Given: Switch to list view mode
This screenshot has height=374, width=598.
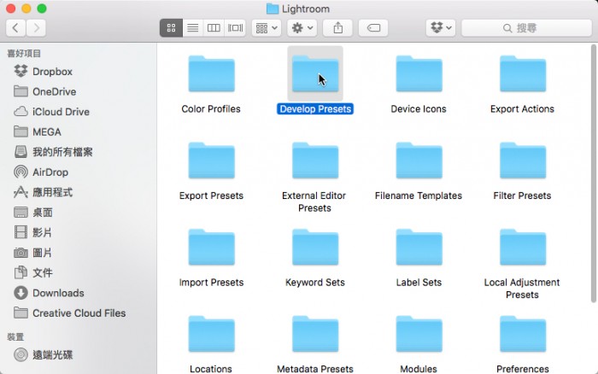Looking at the screenshot, I should [x=192, y=27].
